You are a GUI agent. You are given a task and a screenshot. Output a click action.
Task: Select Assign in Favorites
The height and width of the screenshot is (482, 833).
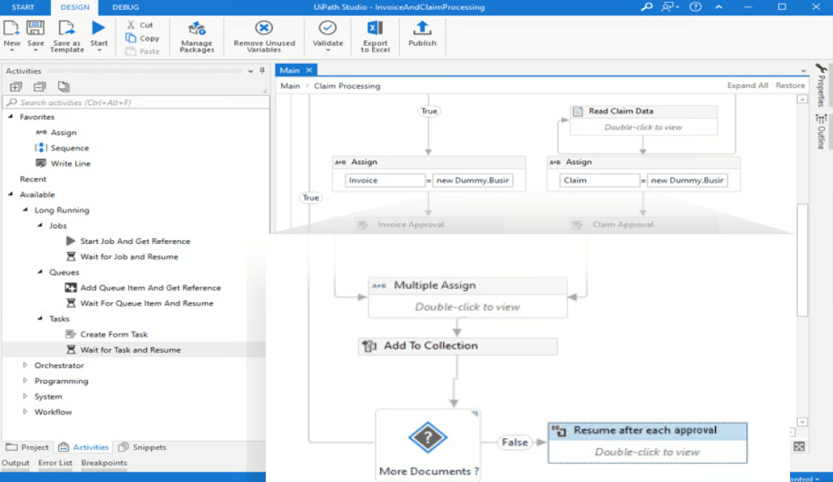57,132
